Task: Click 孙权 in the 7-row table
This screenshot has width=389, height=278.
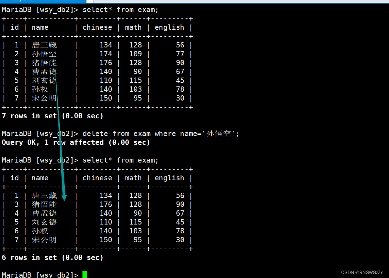Action: (x=40, y=89)
